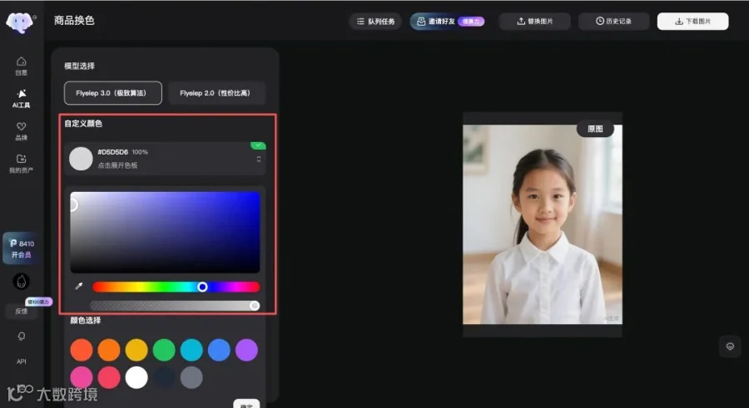Expand color panel with #D5D5D6 chevron arrows

click(259, 159)
